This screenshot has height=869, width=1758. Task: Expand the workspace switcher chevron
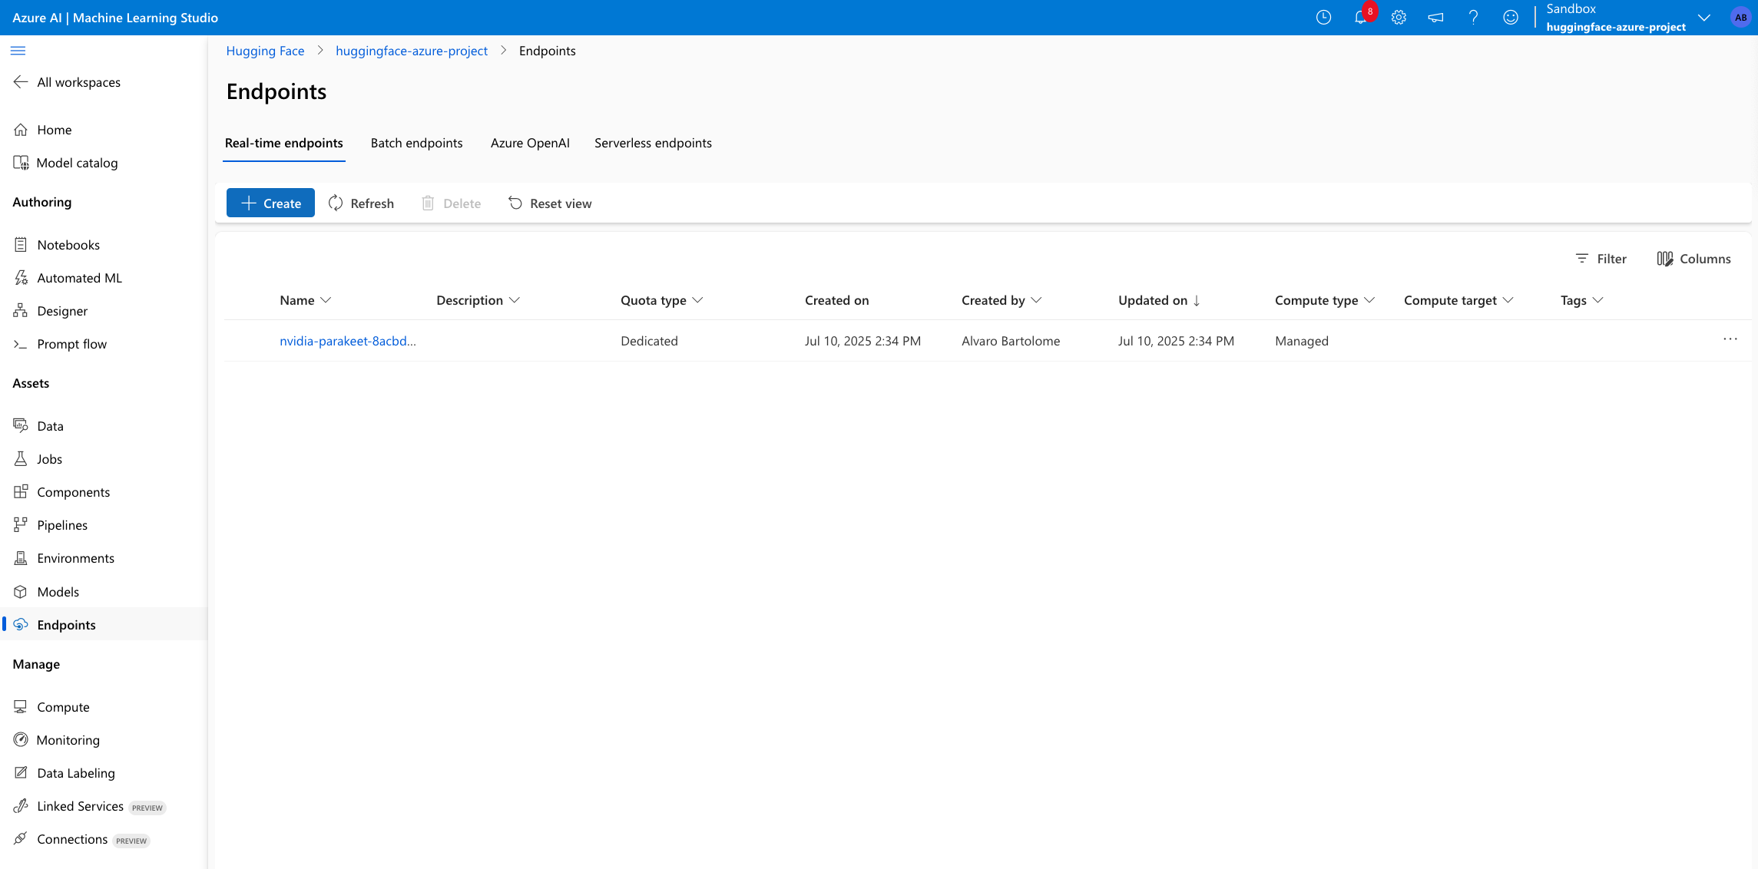click(x=1703, y=18)
